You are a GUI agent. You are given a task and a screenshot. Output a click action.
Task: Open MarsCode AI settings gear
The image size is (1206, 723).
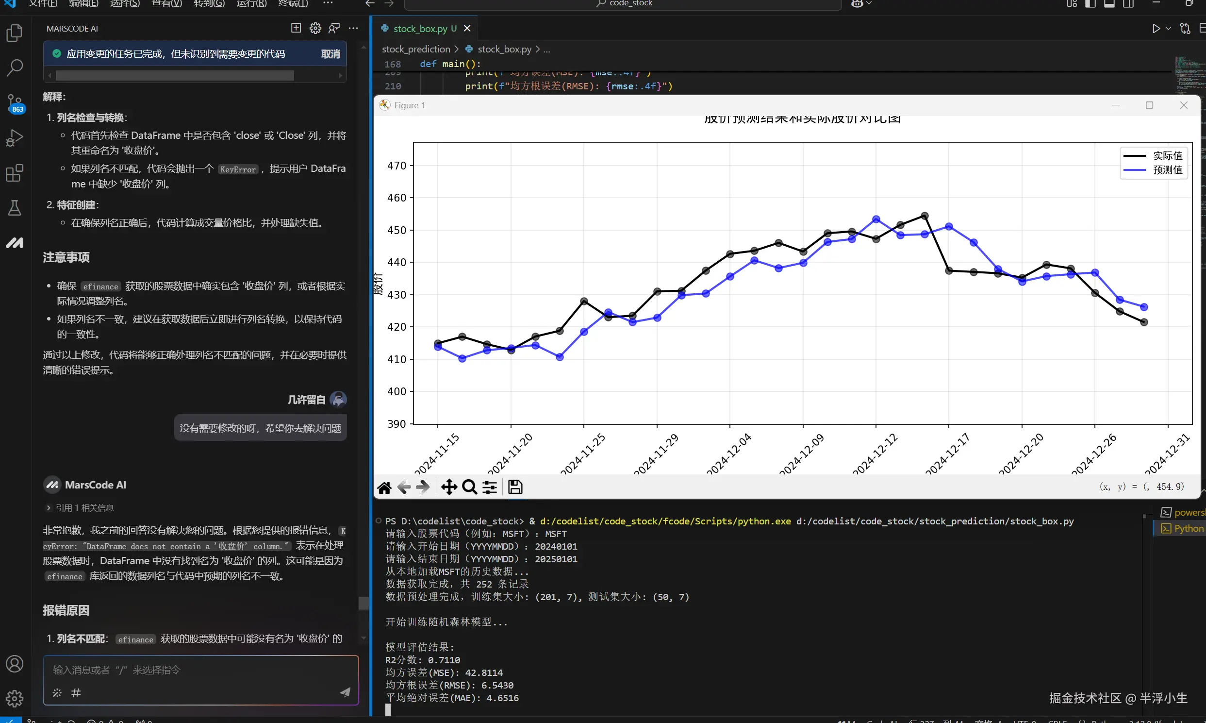click(x=315, y=28)
